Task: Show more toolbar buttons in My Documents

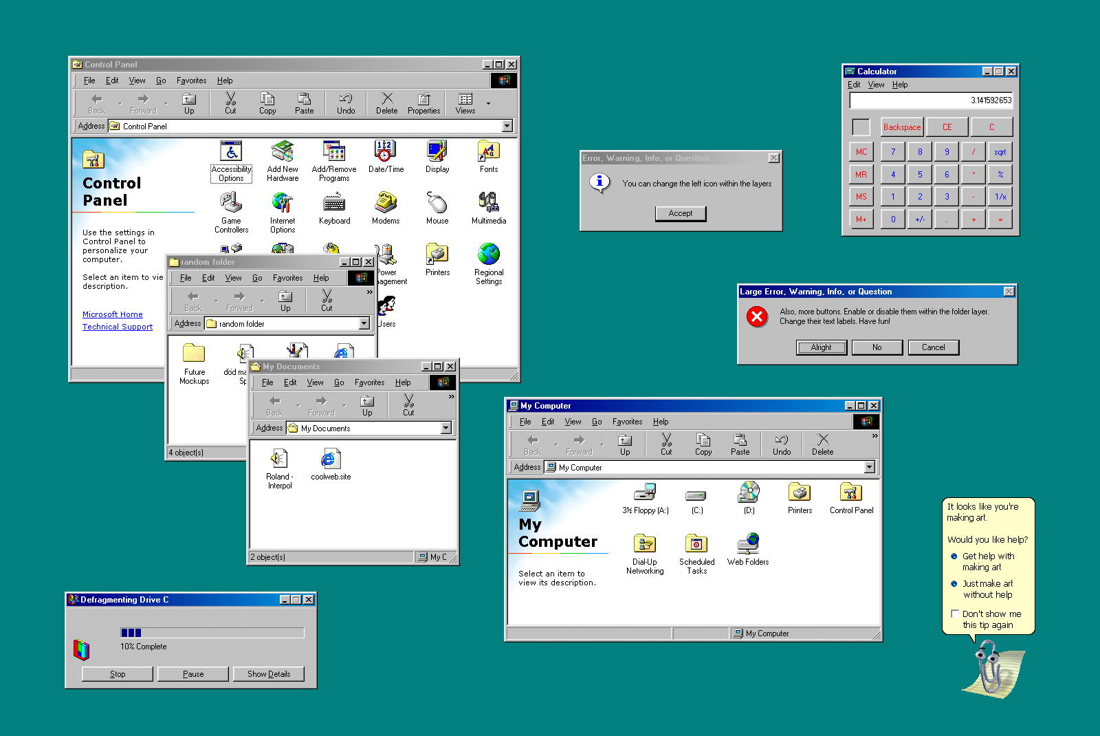Action: point(451,396)
